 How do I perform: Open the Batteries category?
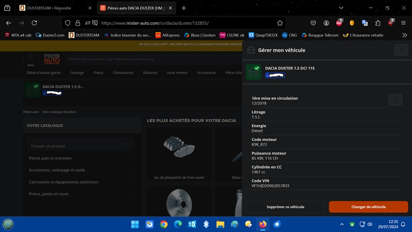150,73
